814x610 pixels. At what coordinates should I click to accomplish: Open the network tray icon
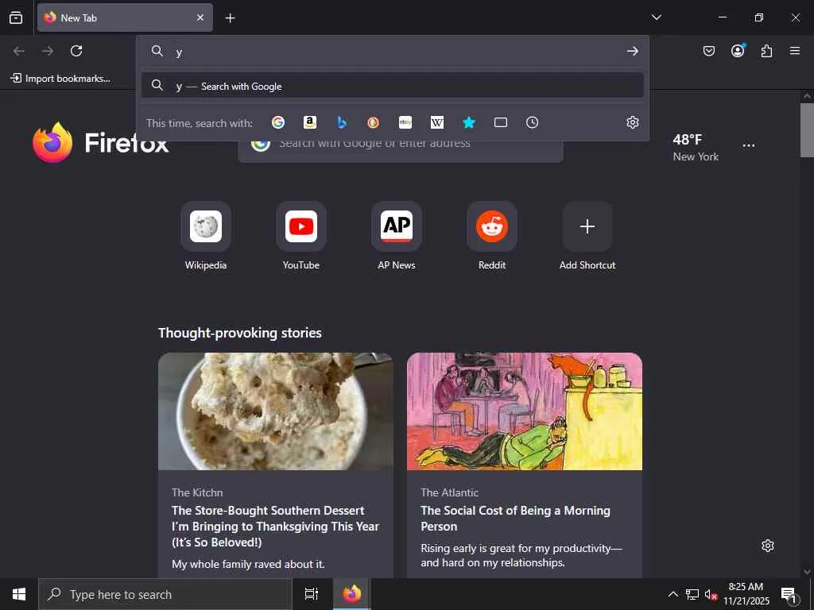click(x=692, y=594)
